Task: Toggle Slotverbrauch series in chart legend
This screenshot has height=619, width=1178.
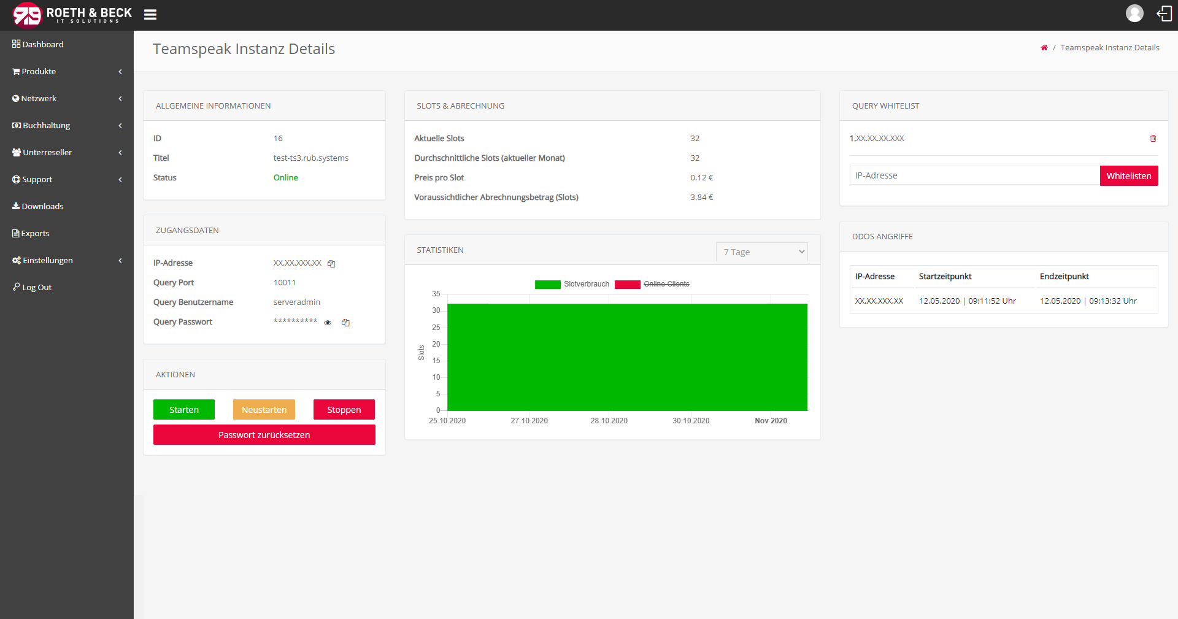Action: click(586, 284)
